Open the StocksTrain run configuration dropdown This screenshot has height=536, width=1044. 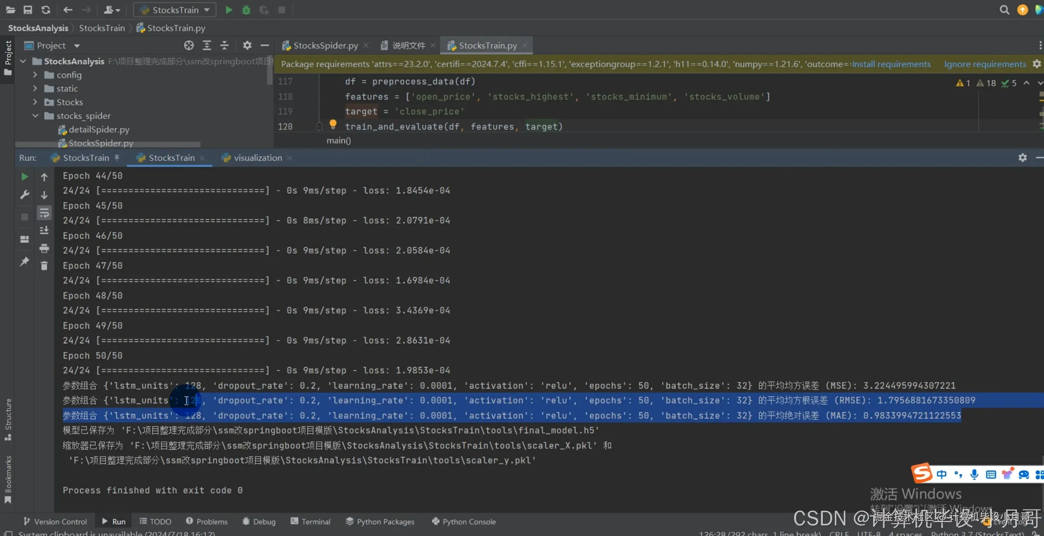pyautogui.click(x=175, y=10)
